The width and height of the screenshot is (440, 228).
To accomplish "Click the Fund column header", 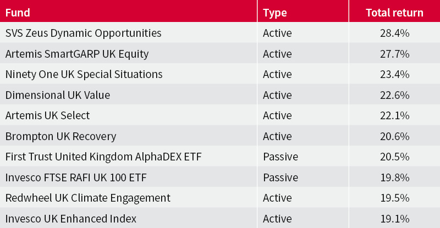I will tap(18, 12).
